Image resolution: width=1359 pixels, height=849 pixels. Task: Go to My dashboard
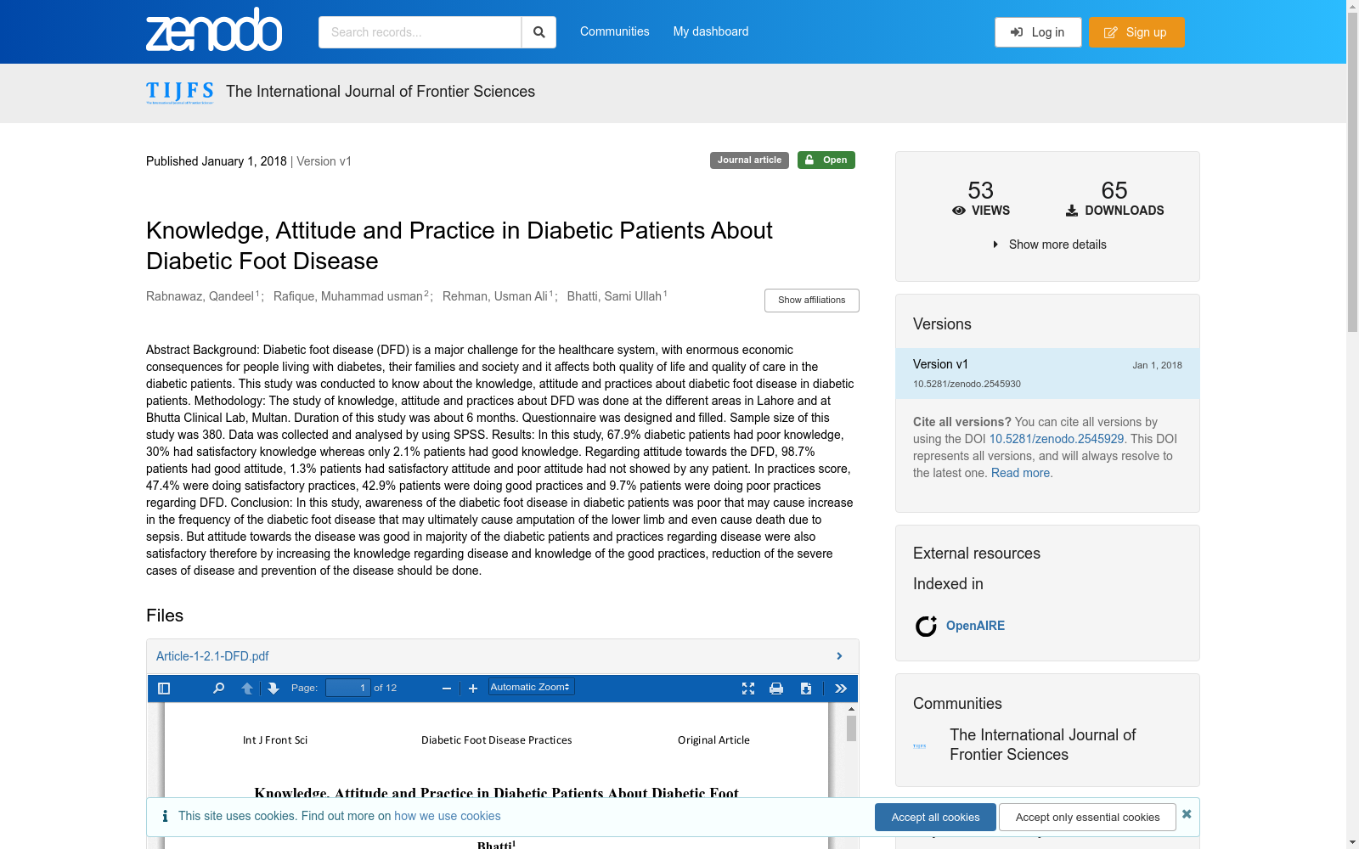(x=711, y=31)
